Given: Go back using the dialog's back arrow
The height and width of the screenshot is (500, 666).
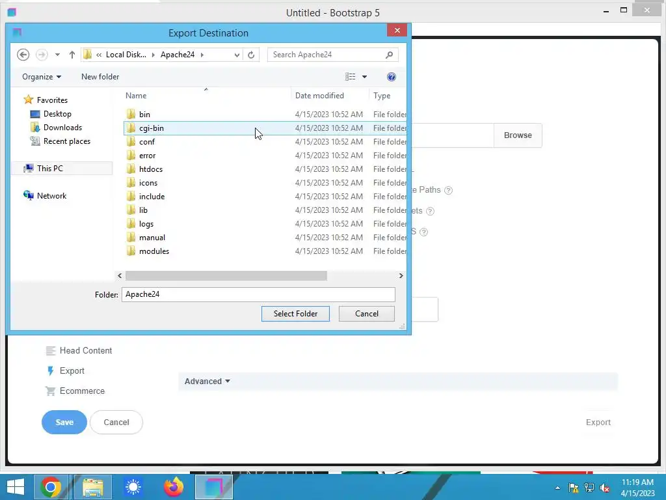Looking at the screenshot, I should pyautogui.click(x=23, y=55).
